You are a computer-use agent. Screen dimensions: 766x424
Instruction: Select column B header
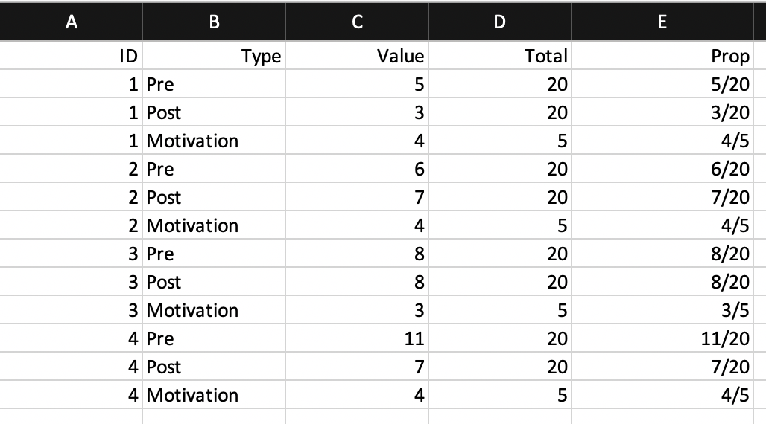click(x=214, y=22)
